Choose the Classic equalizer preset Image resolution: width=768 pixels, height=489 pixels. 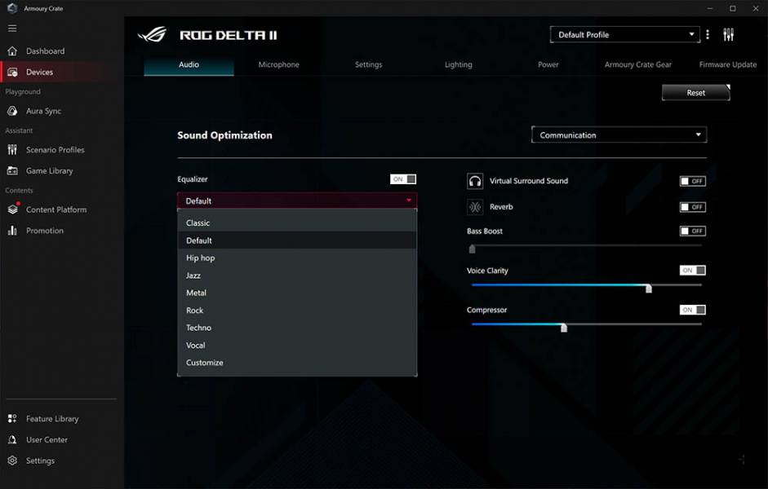click(297, 223)
